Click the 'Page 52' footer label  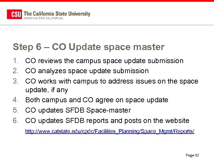click(x=192, y=155)
